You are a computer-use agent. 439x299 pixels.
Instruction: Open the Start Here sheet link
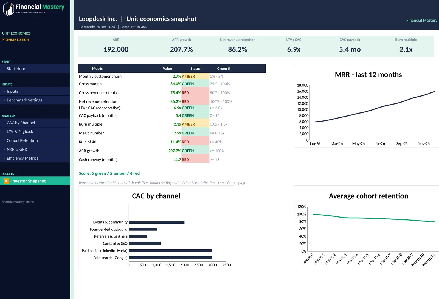[x=35, y=69]
